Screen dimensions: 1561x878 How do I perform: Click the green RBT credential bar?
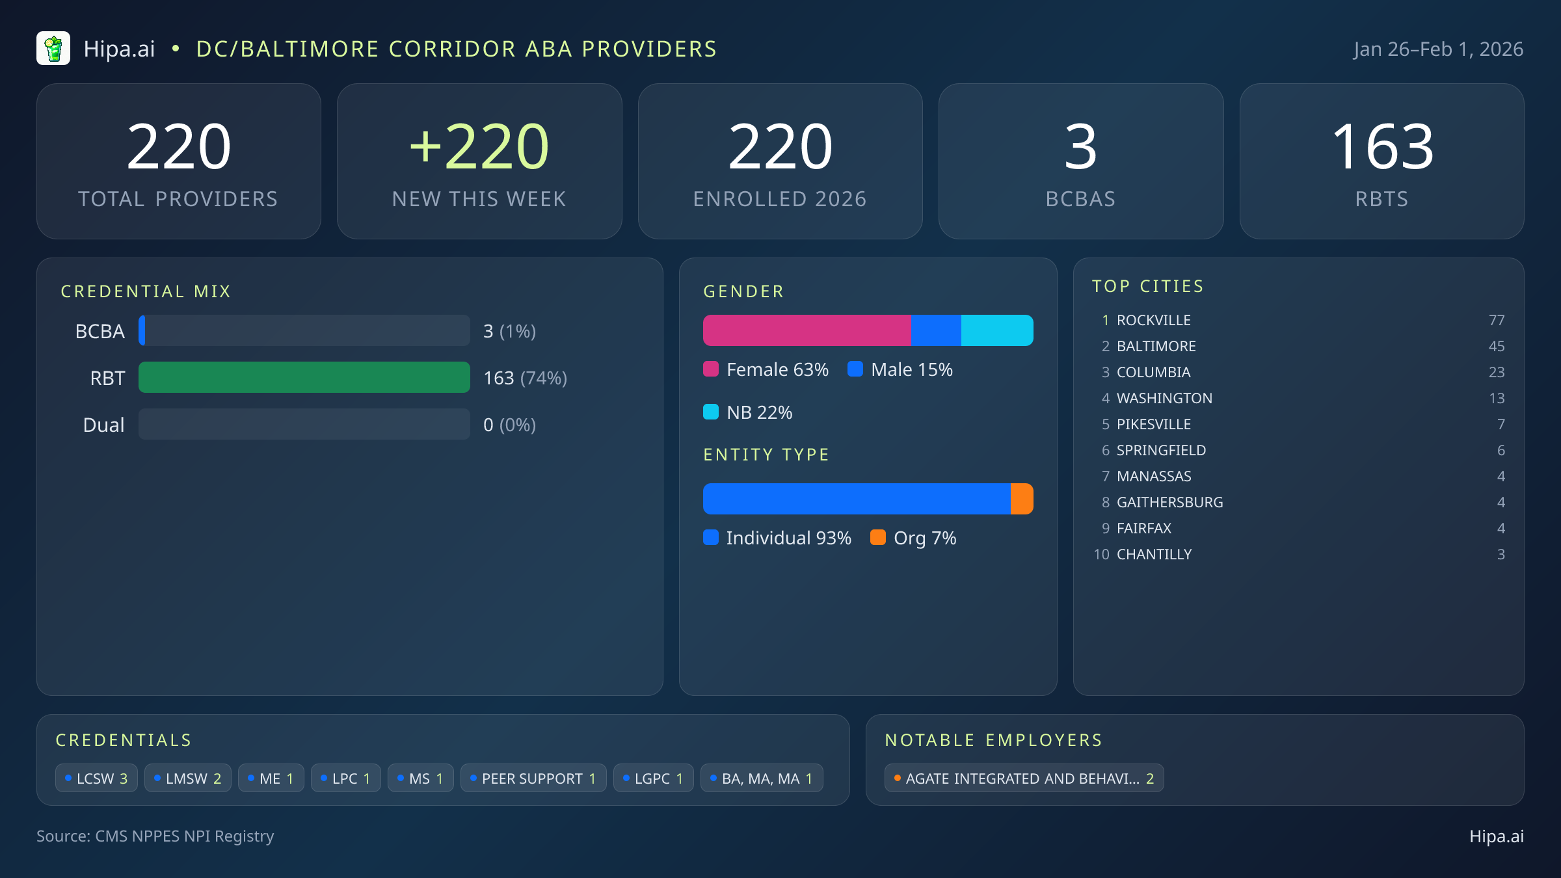[x=303, y=377]
